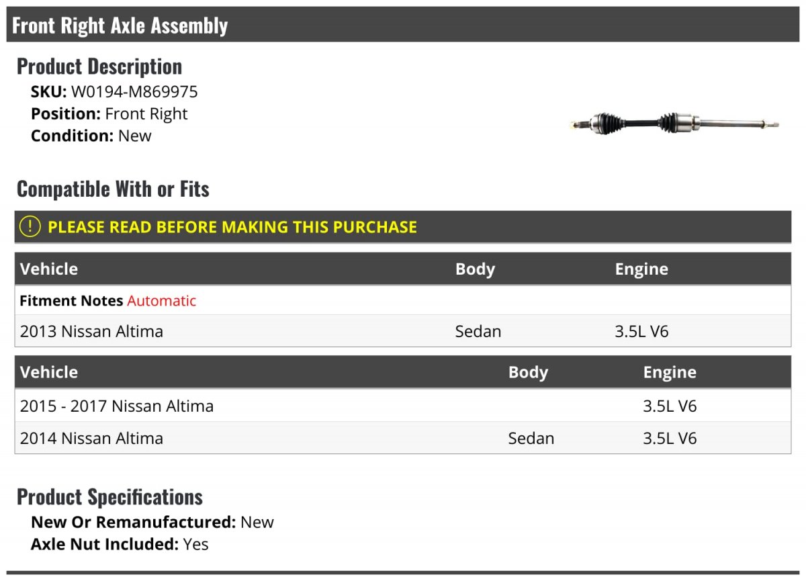Click the Axle Nut Included Yes line
Viewport: 806px width, 581px height.
[x=120, y=544]
